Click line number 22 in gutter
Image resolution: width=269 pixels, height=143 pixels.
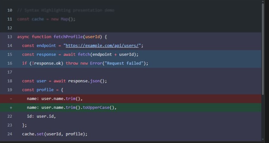[x=10, y=117]
